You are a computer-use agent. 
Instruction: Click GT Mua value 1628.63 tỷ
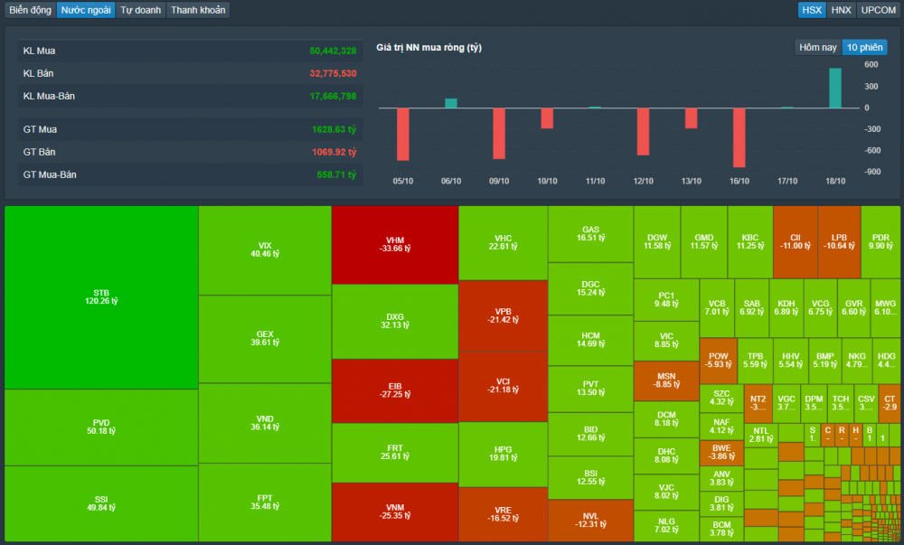(334, 129)
